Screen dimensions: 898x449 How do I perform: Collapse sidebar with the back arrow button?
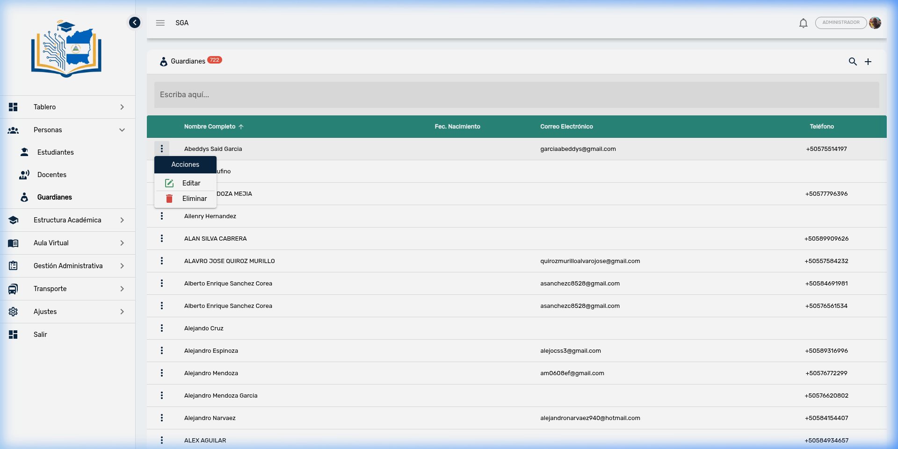tap(135, 22)
